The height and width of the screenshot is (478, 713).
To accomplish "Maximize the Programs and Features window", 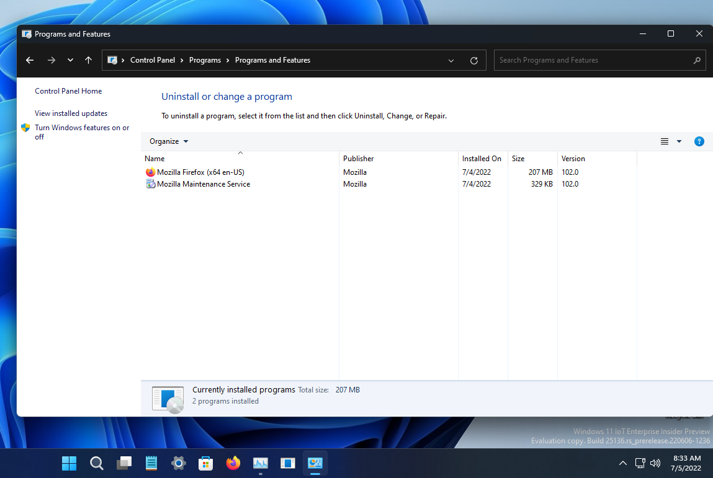I will tap(670, 33).
